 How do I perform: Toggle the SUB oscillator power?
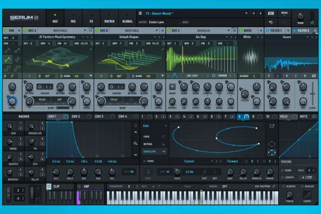(5, 30)
